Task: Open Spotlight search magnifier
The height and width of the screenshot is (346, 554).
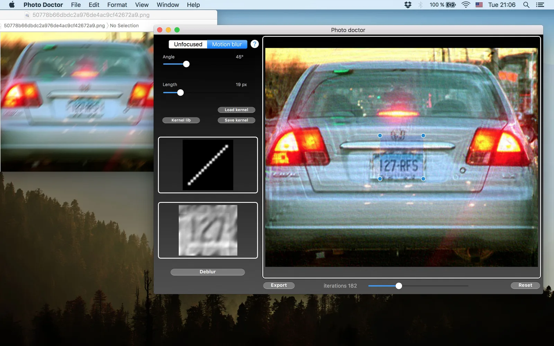Action: tap(526, 5)
